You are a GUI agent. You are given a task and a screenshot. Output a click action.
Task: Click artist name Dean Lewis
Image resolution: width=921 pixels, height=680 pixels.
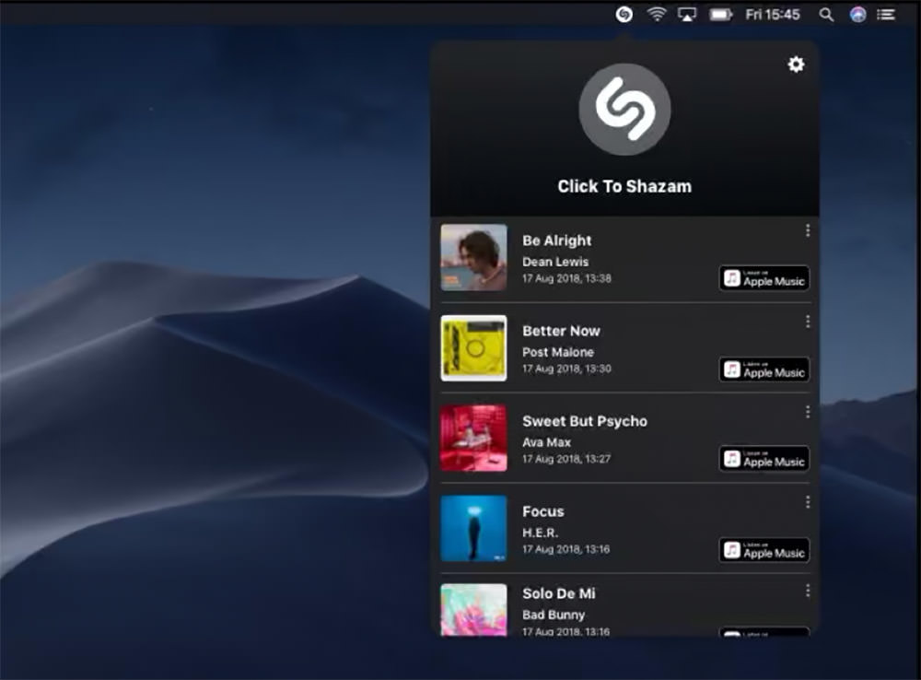coord(555,262)
